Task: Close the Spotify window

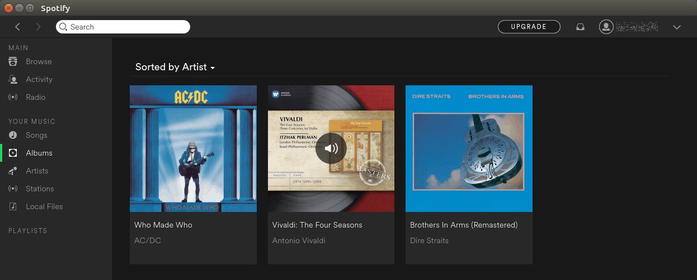Action: point(8,8)
